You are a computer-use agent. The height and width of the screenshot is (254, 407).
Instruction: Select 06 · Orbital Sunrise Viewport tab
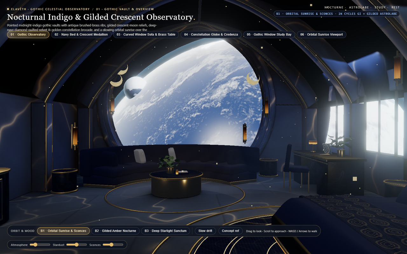(321, 34)
